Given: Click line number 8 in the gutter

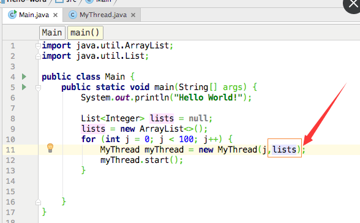Looking at the screenshot, I should 13,118.
